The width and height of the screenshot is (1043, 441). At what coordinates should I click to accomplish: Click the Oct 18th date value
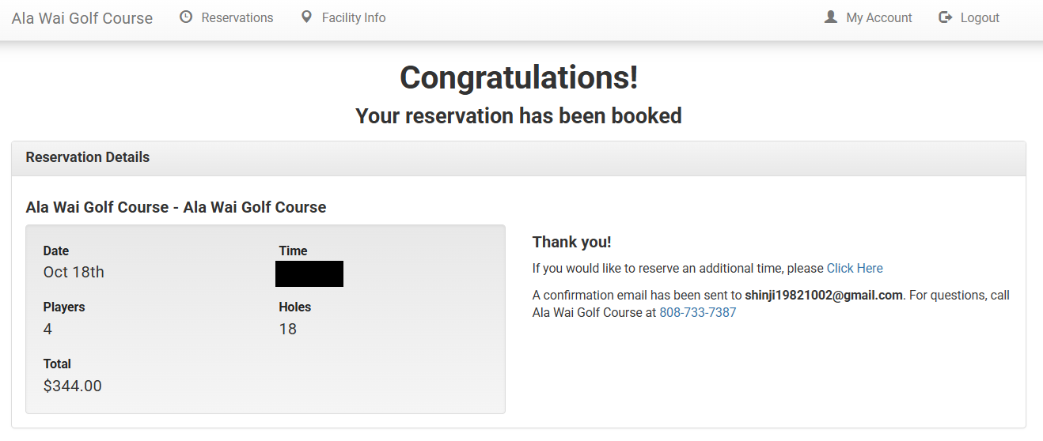click(74, 272)
